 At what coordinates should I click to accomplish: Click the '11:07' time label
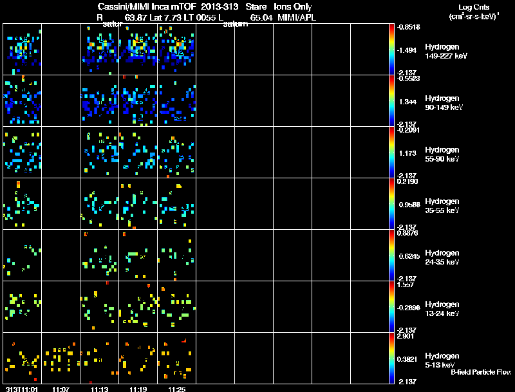(61, 389)
